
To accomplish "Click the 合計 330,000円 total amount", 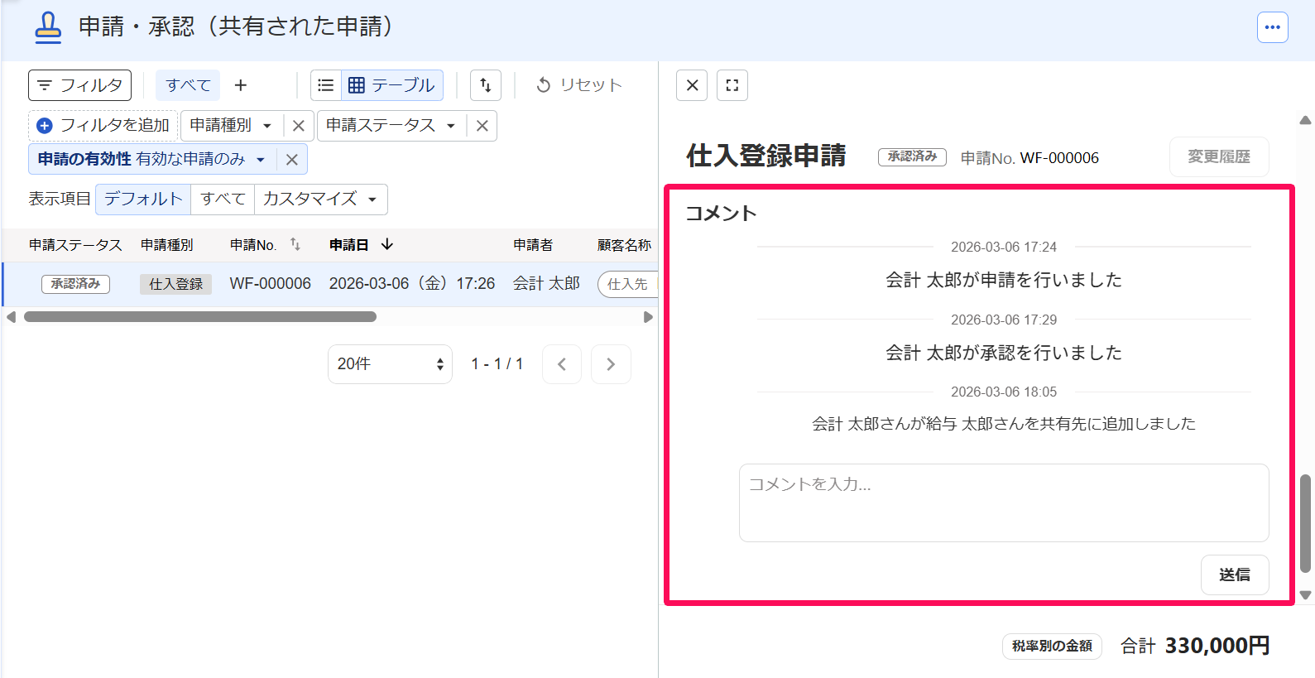I will tap(1195, 646).
